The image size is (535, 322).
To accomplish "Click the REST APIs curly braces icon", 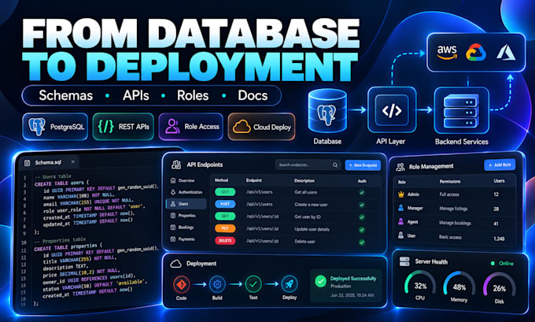I will point(105,126).
